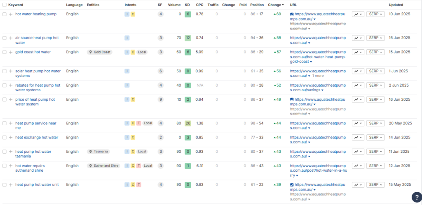
Task: Open SERP dropdown for solar heat pump row
Action: point(375,71)
